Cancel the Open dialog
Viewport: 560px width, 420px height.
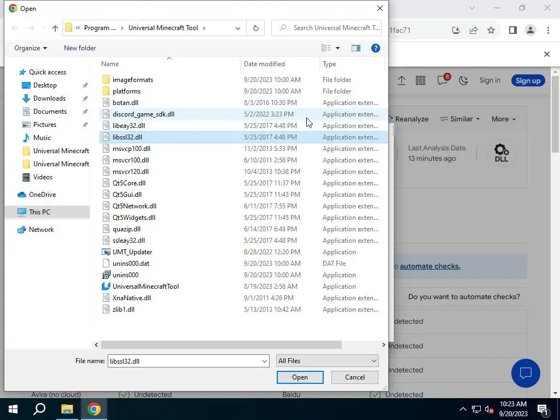(x=354, y=377)
